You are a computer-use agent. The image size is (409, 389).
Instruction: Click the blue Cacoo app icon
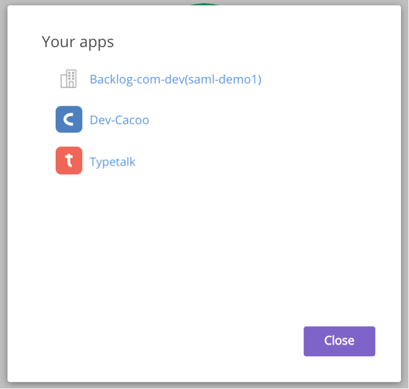coord(69,119)
